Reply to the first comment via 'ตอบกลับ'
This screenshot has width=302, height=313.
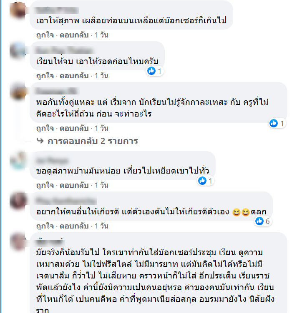(x=74, y=35)
